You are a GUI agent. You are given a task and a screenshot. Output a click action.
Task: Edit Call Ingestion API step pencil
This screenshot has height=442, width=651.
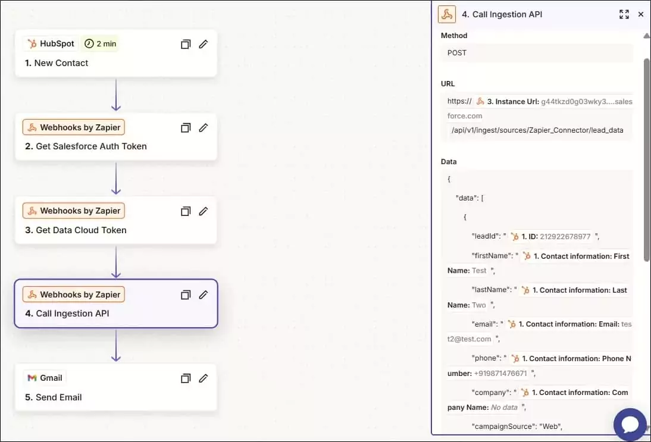coord(203,294)
